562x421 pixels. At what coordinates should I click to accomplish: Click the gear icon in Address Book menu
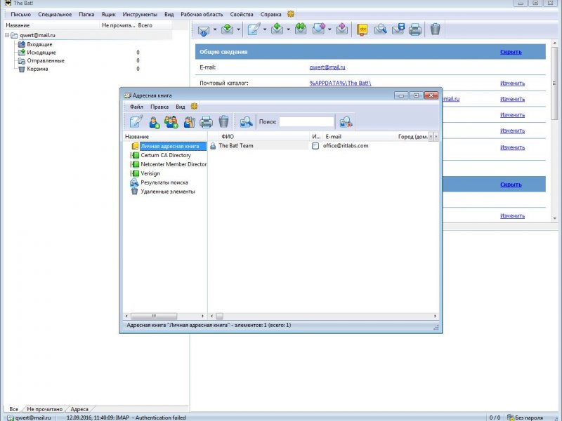(194, 107)
